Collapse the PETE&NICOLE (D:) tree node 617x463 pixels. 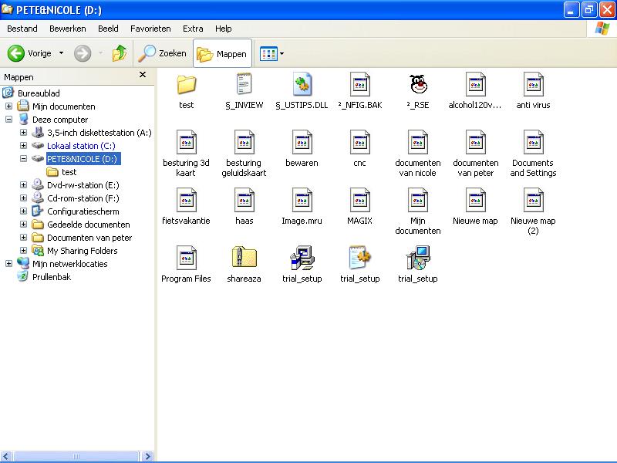(24, 159)
